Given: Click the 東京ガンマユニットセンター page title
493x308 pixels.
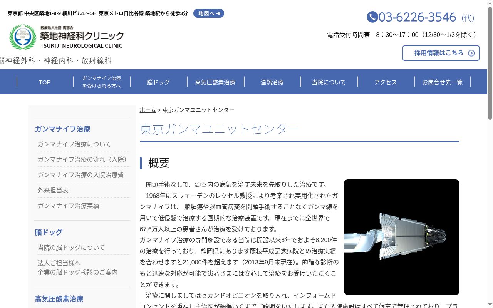Looking at the screenshot, I should tap(220, 129).
